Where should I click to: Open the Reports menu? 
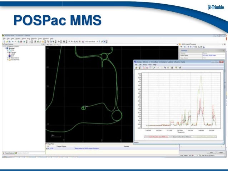pyautogui.click(x=34, y=39)
